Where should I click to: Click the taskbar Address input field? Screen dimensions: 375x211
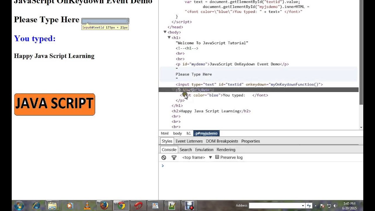[x=275, y=206]
